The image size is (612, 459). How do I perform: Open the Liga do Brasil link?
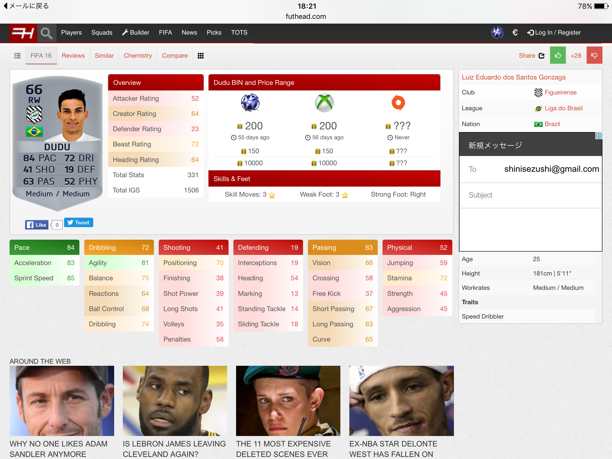[564, 108]
